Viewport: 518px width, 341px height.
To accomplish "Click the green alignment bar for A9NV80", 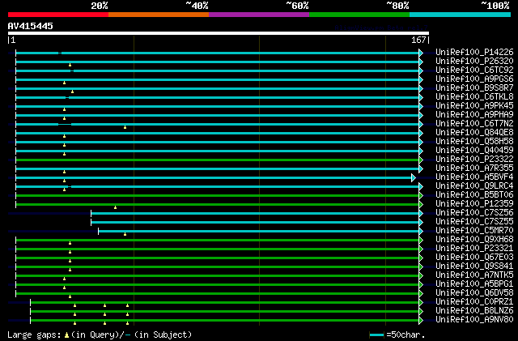I will pos(225,321).
